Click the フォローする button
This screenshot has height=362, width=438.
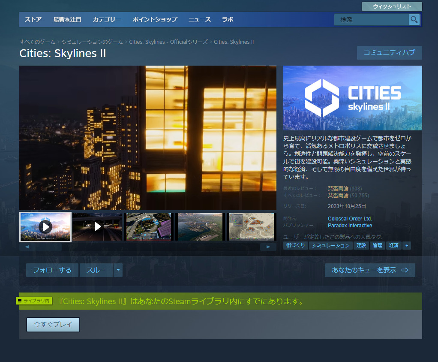(52, 270)
